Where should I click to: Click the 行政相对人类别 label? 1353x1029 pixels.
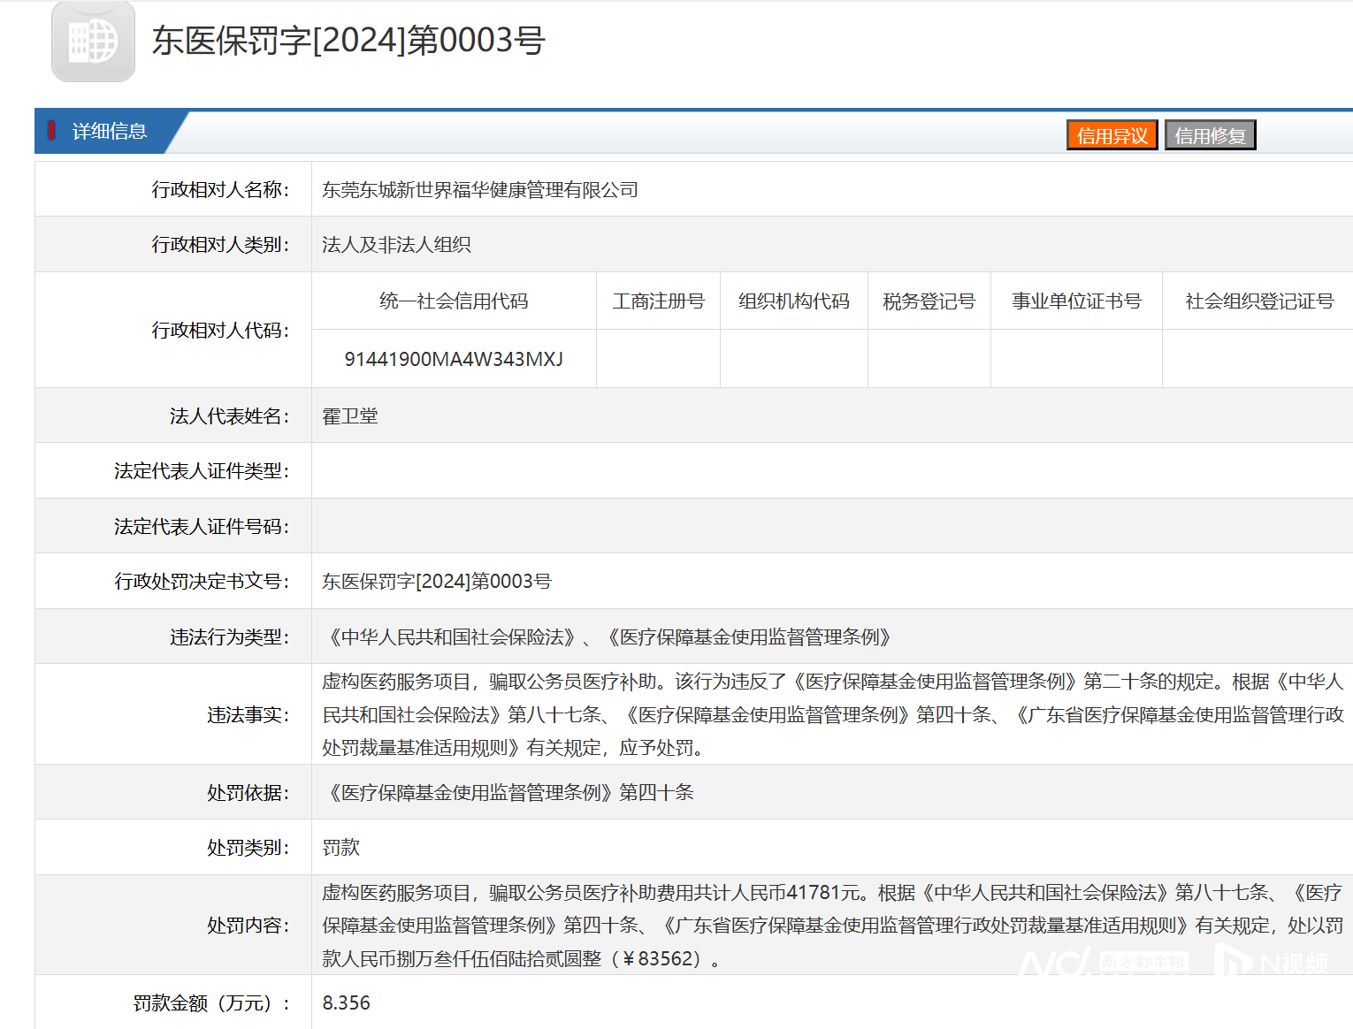tap(220, 245)
